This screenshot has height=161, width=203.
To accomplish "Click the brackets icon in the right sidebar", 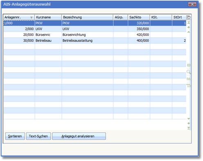I will [189, 65].
